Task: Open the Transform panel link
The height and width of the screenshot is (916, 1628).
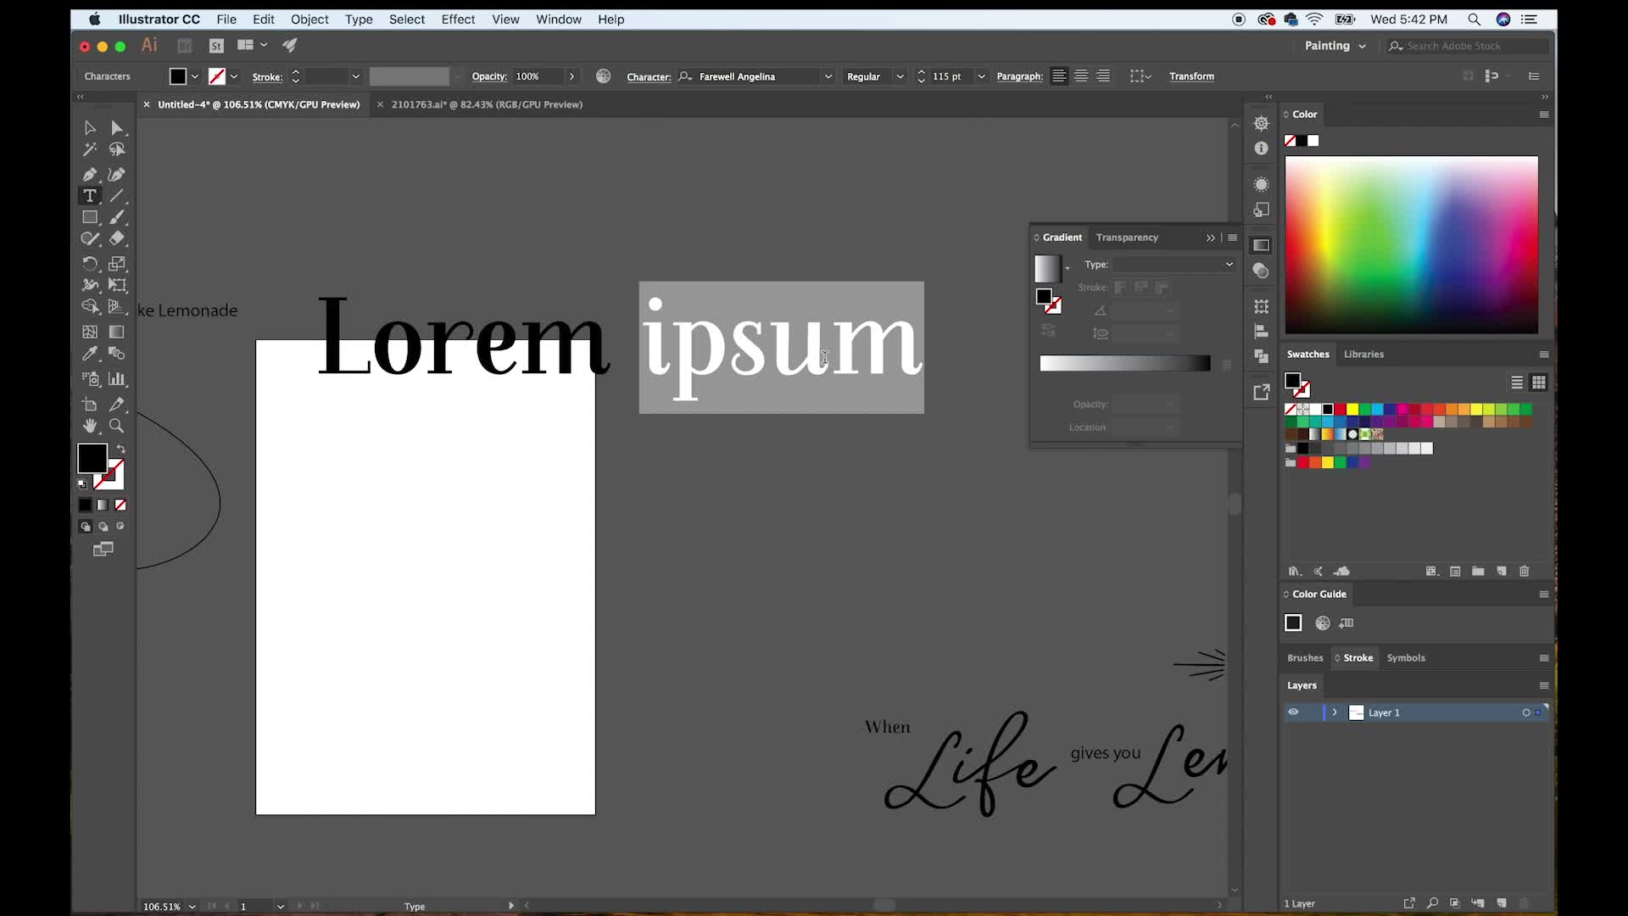Action: (1191, 76)
